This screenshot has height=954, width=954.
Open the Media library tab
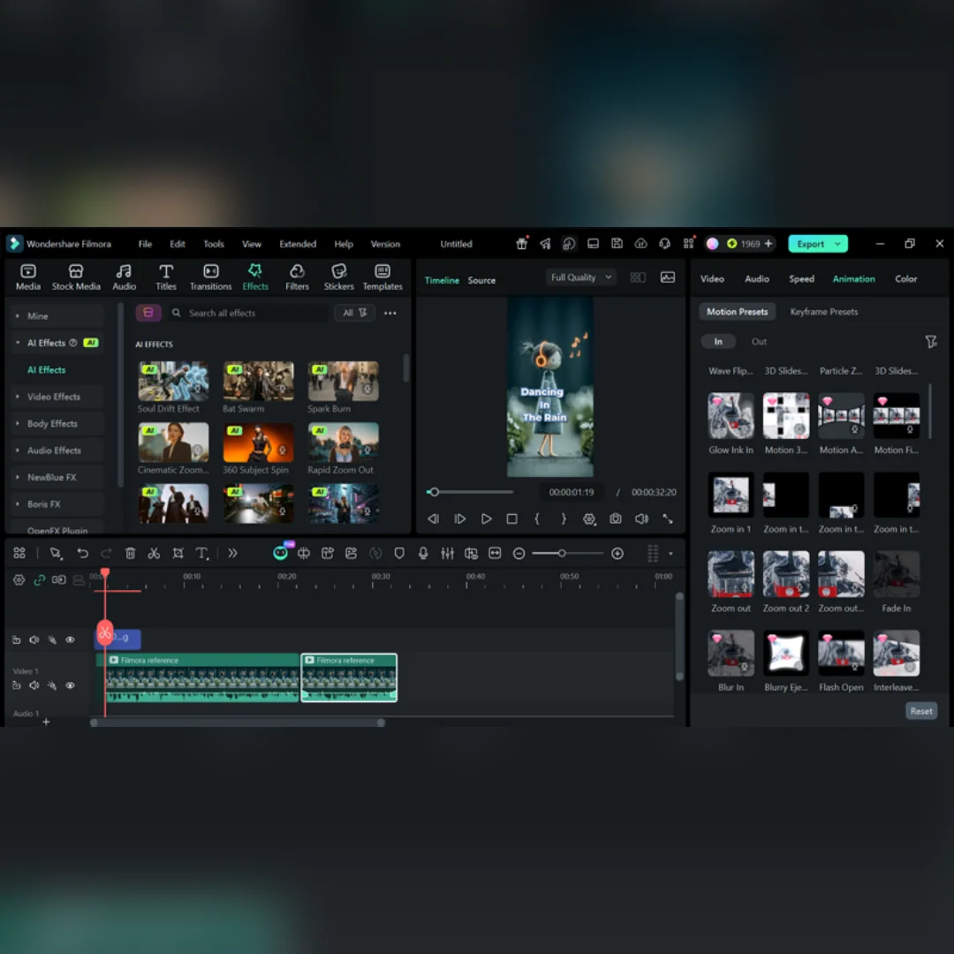[x=28, y=277]
